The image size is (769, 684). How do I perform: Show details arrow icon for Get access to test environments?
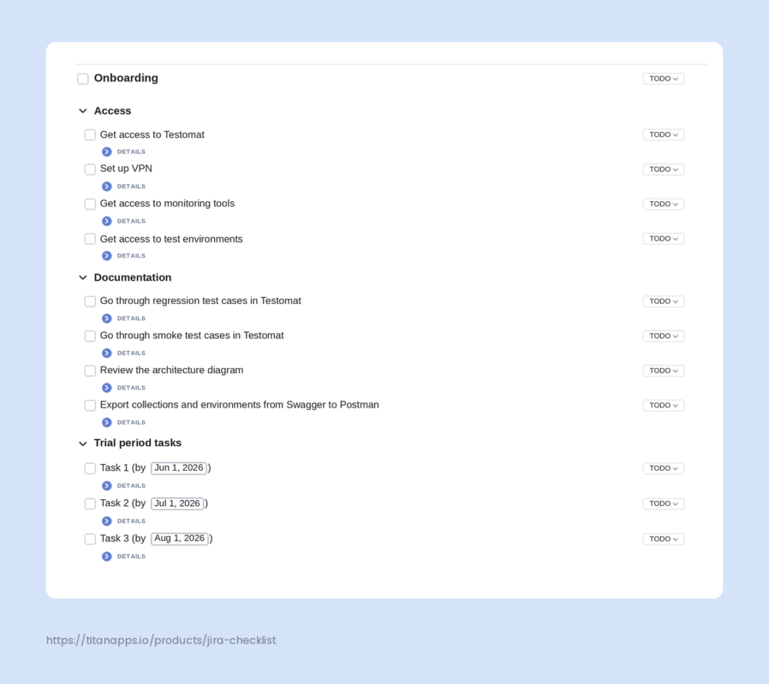(x=107, y=256)
